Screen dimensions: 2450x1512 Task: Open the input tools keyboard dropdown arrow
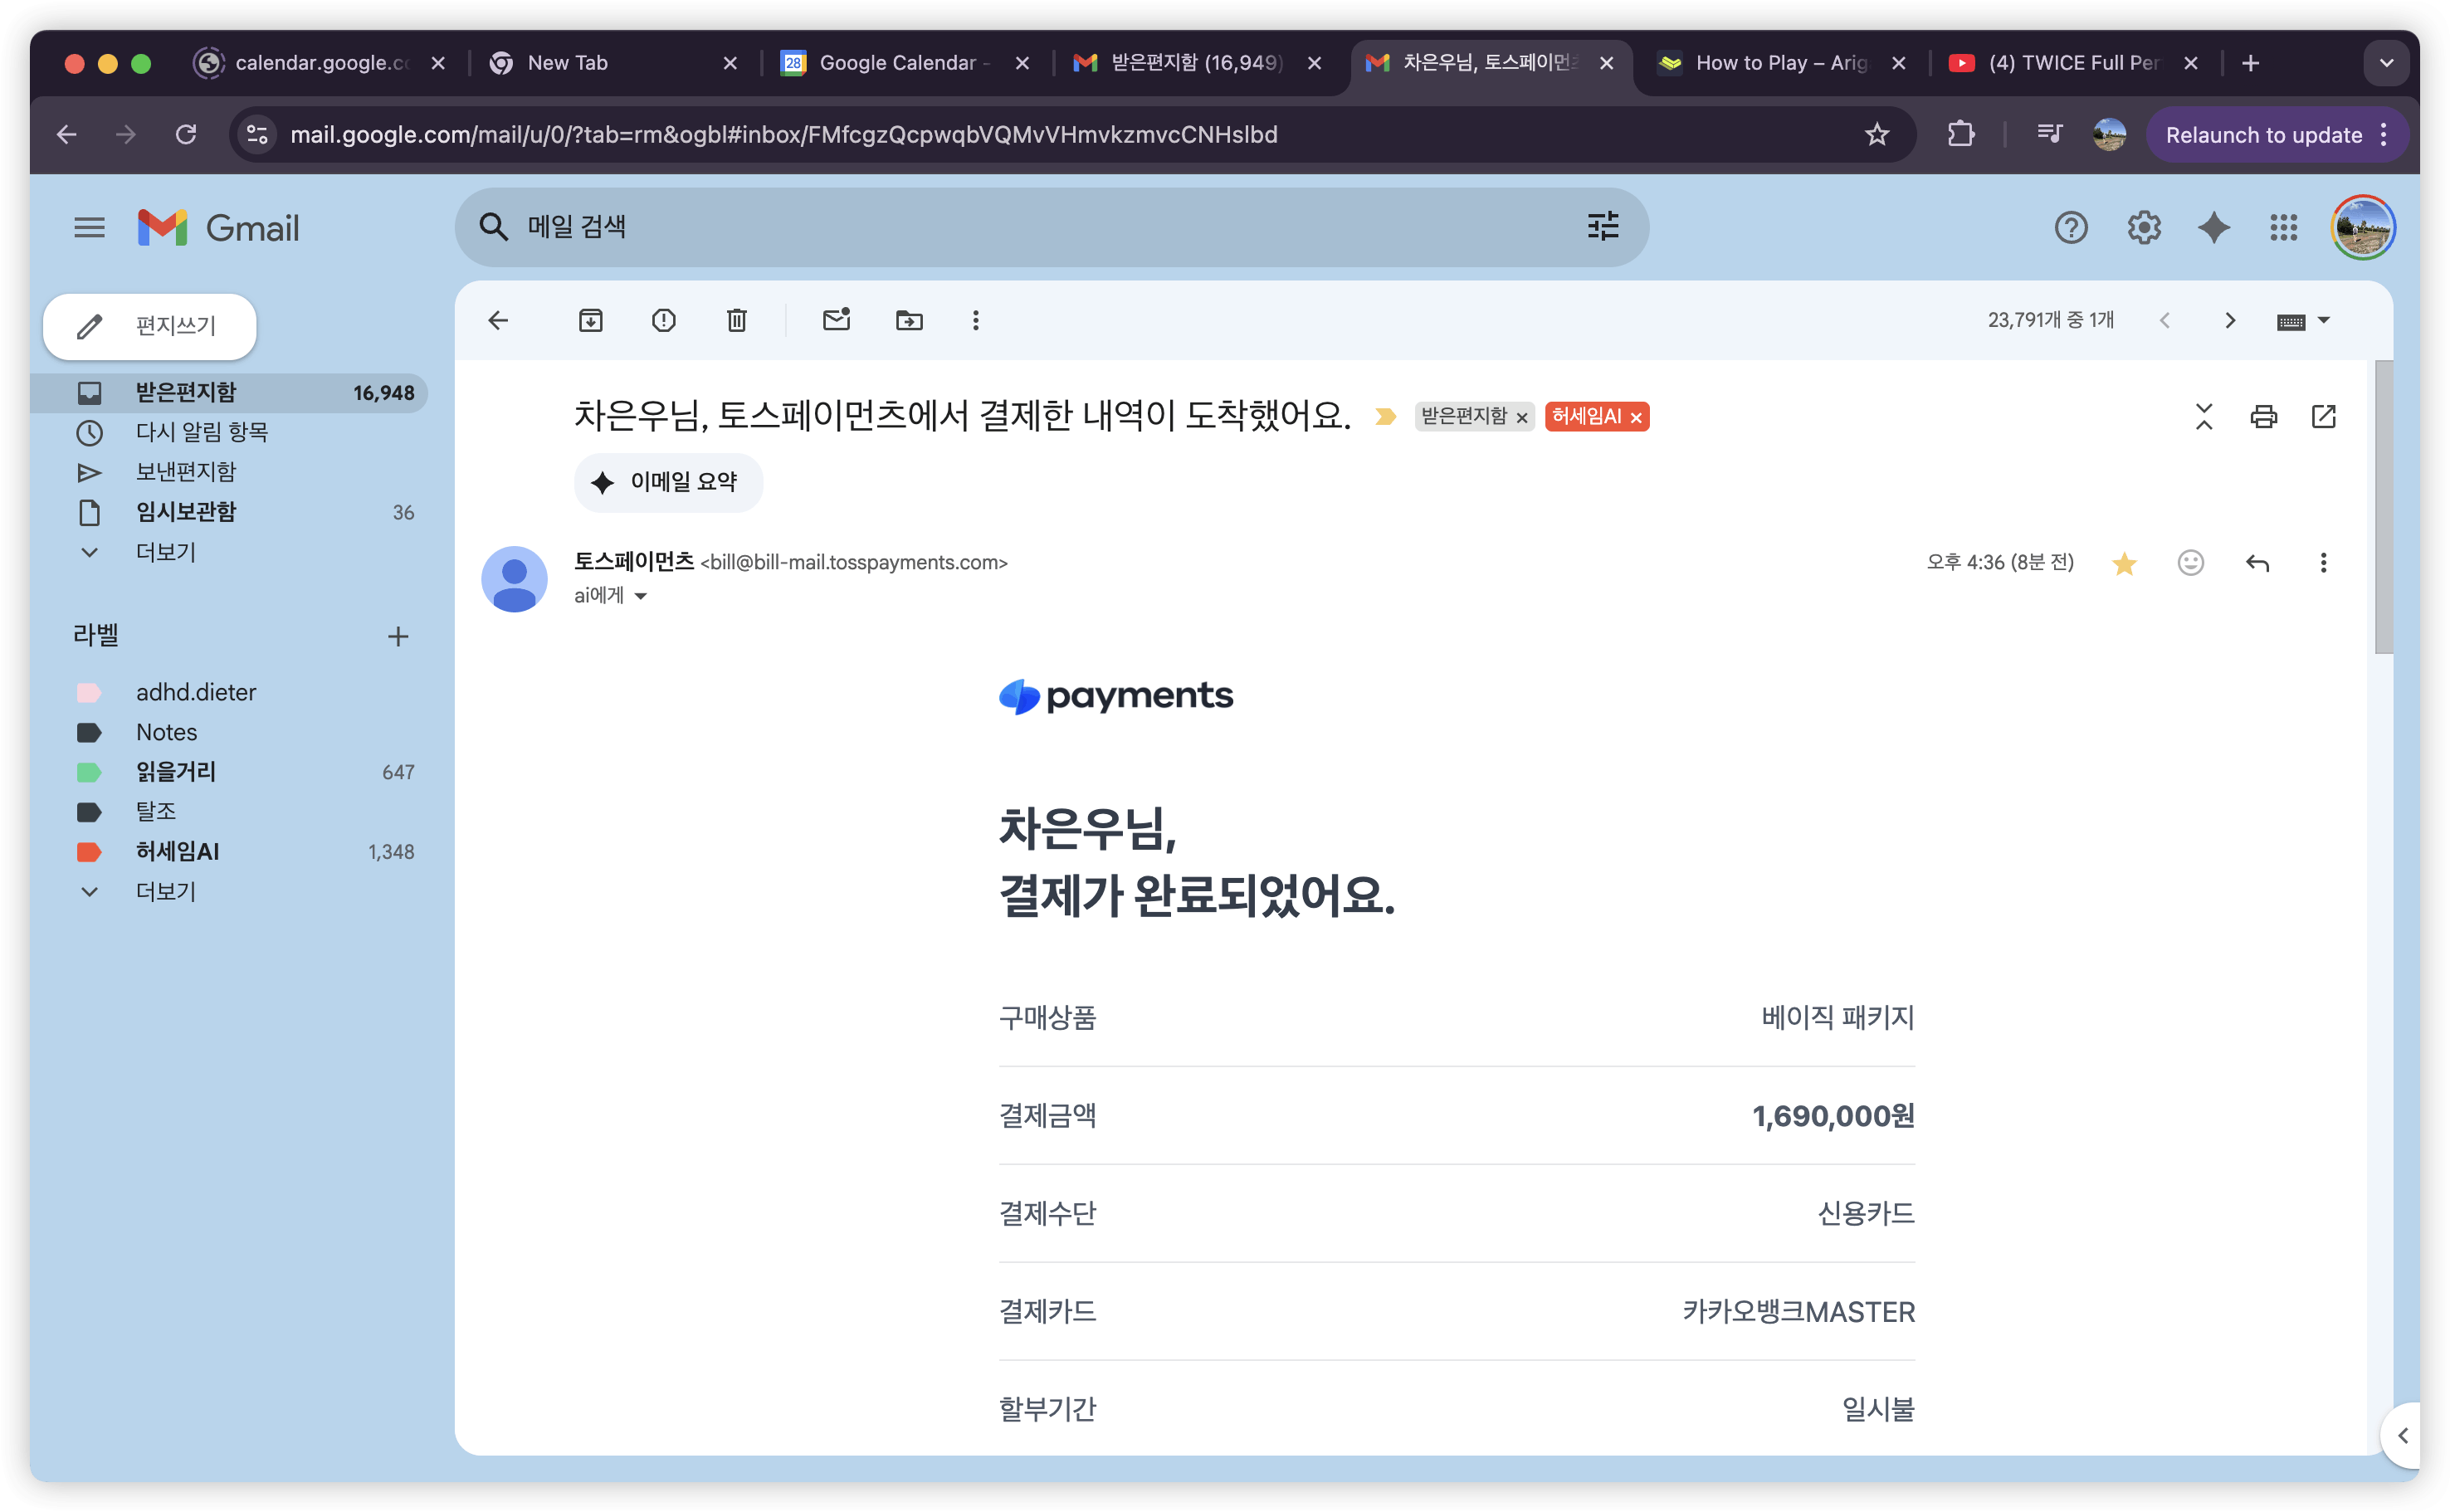pyautogui.click(x=2324, y=320)
